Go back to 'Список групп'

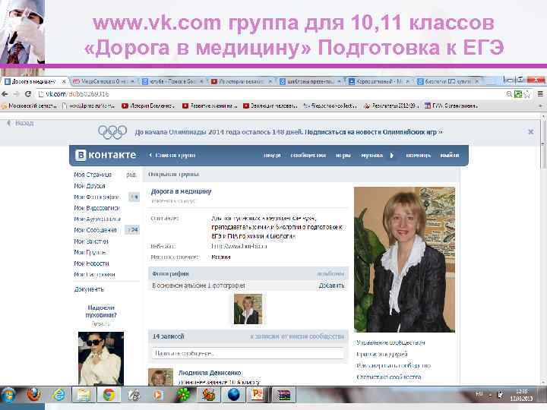point(172,155)
